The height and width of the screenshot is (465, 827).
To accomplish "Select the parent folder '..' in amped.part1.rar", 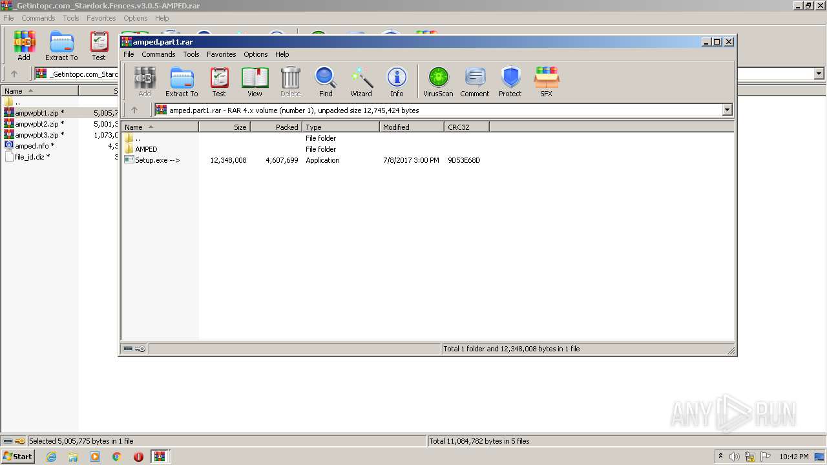I will click(x=428, y=138).
